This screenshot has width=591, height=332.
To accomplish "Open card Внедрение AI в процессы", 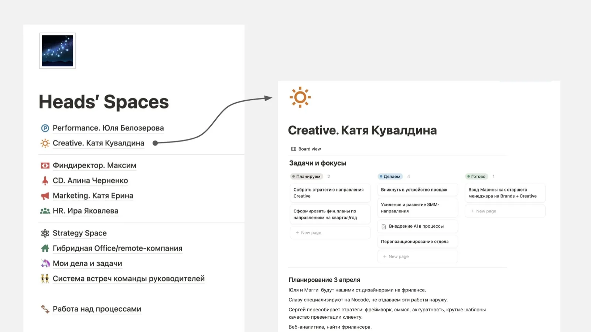I will (417, 226).
